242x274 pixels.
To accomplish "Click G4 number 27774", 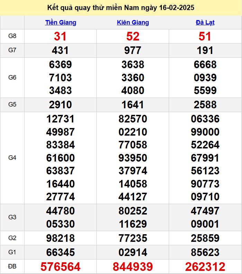I will point(60,197).
